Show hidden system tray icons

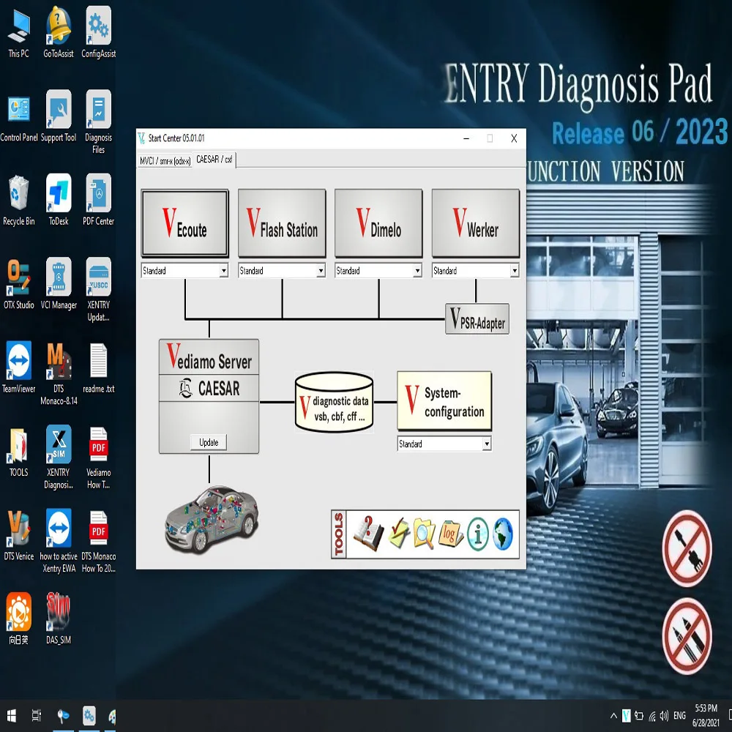613,716
